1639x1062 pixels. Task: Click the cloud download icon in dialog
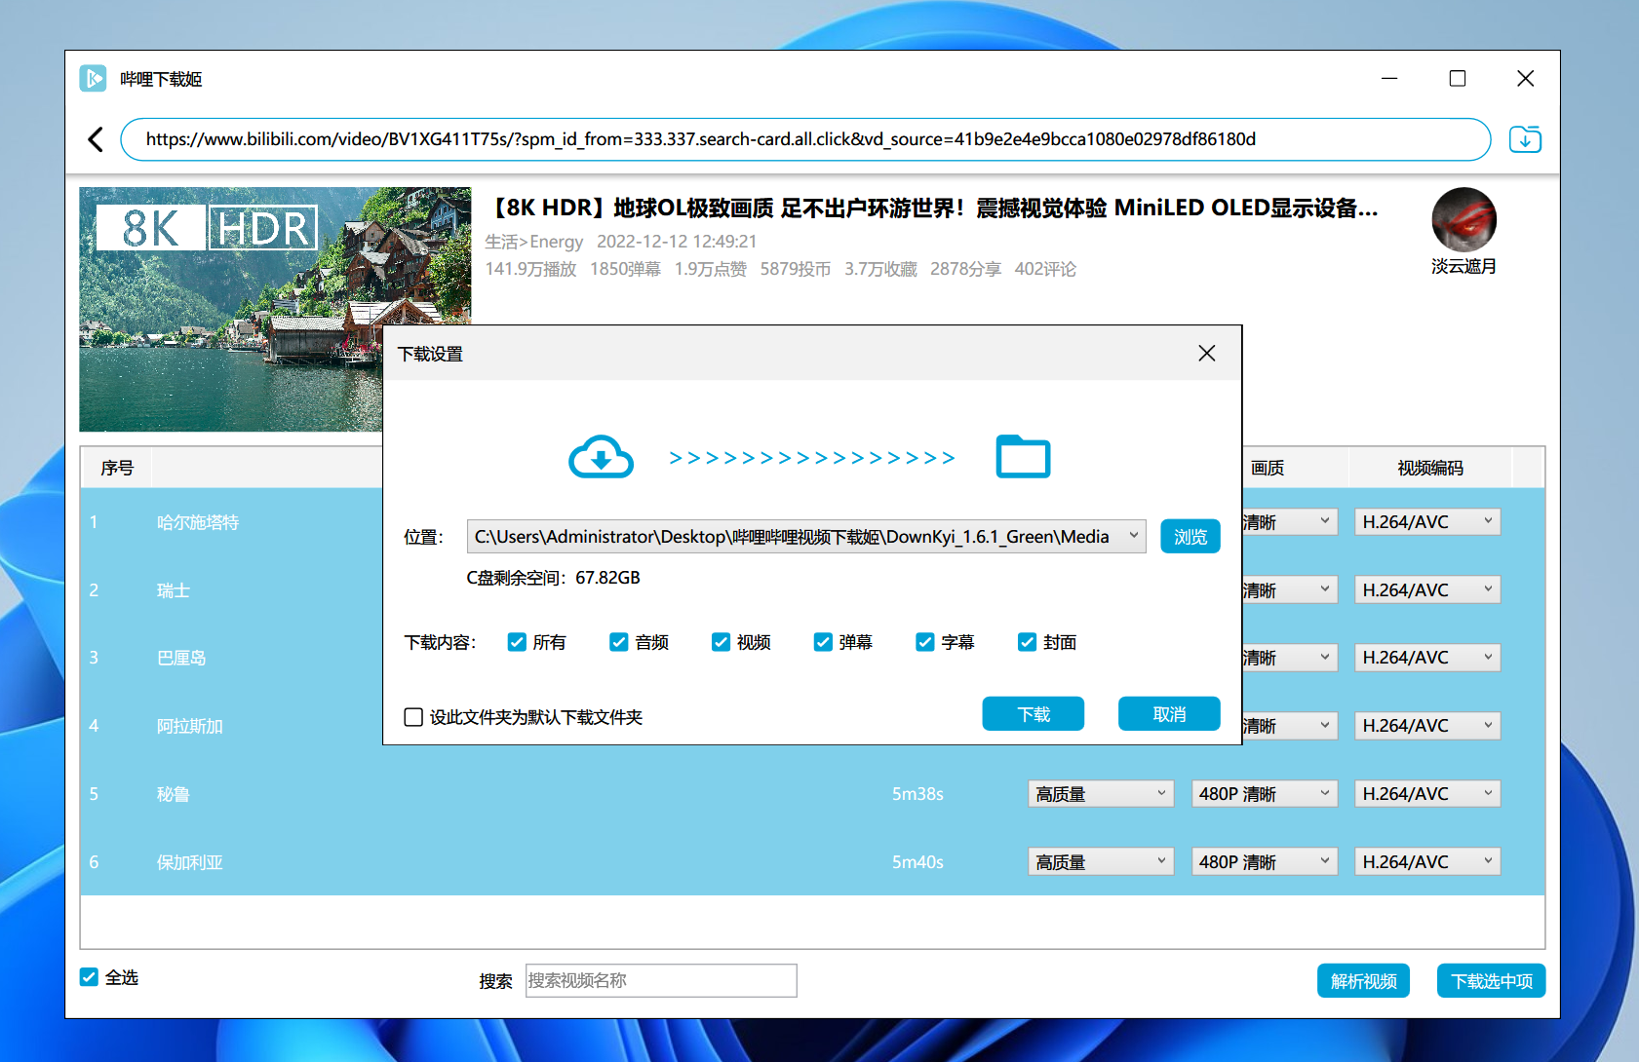(x=602, y=457)
